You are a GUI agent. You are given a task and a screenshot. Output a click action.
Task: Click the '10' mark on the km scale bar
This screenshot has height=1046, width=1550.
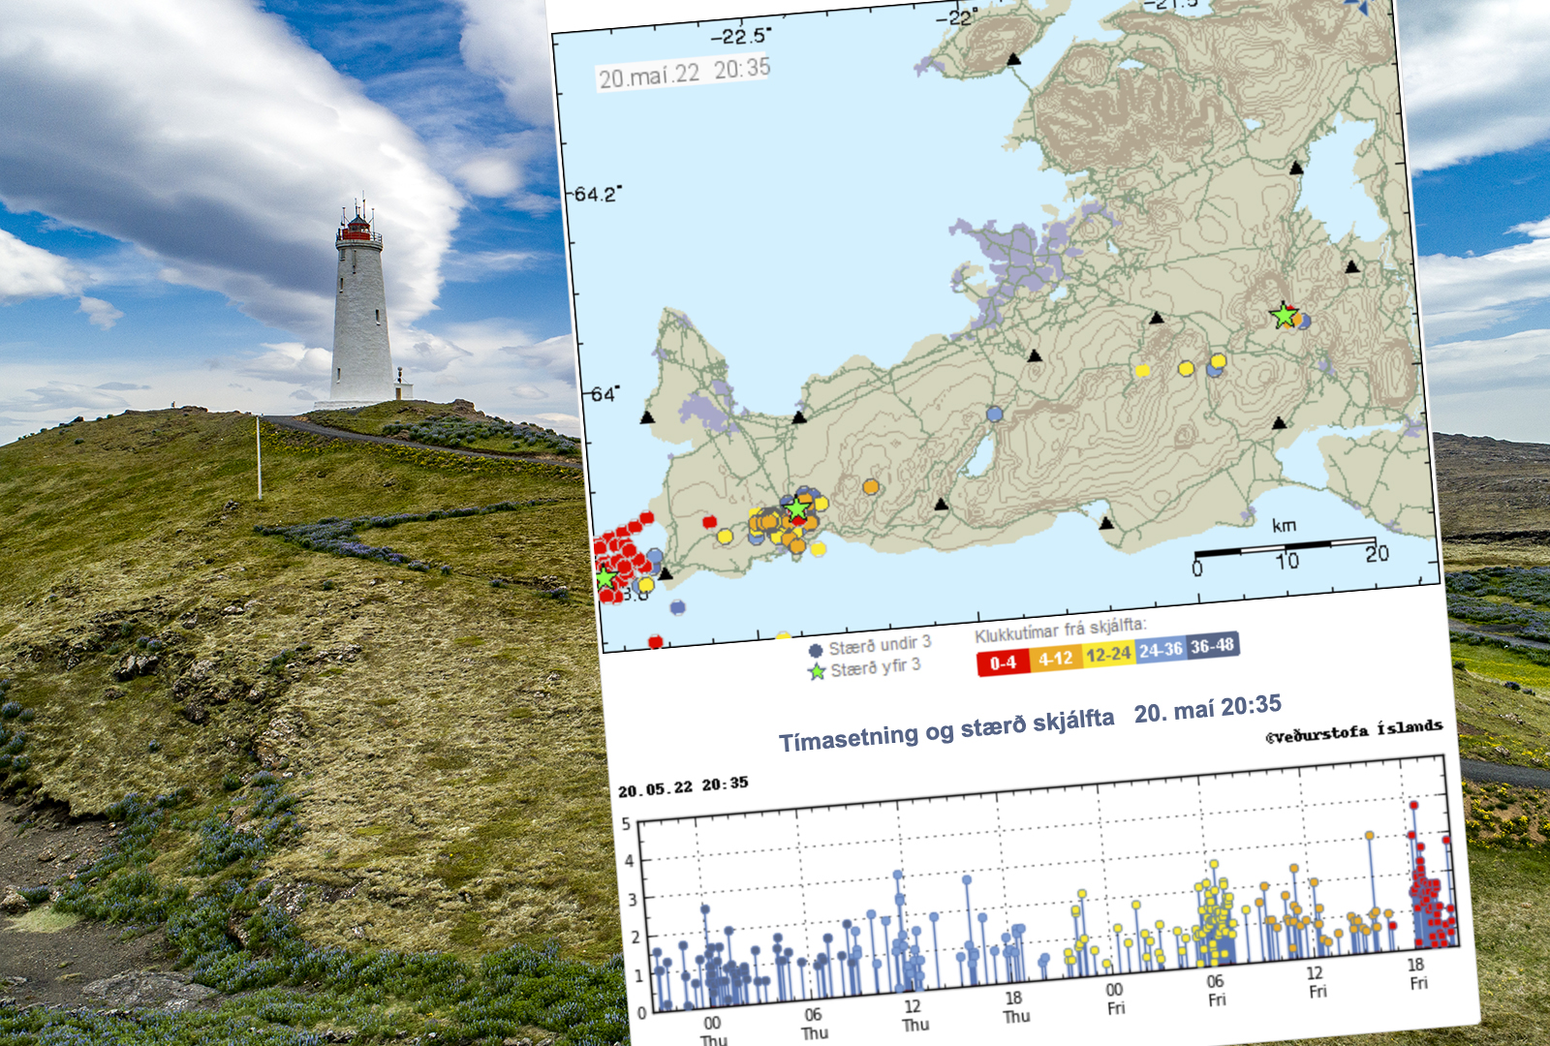click(1286, 561)
